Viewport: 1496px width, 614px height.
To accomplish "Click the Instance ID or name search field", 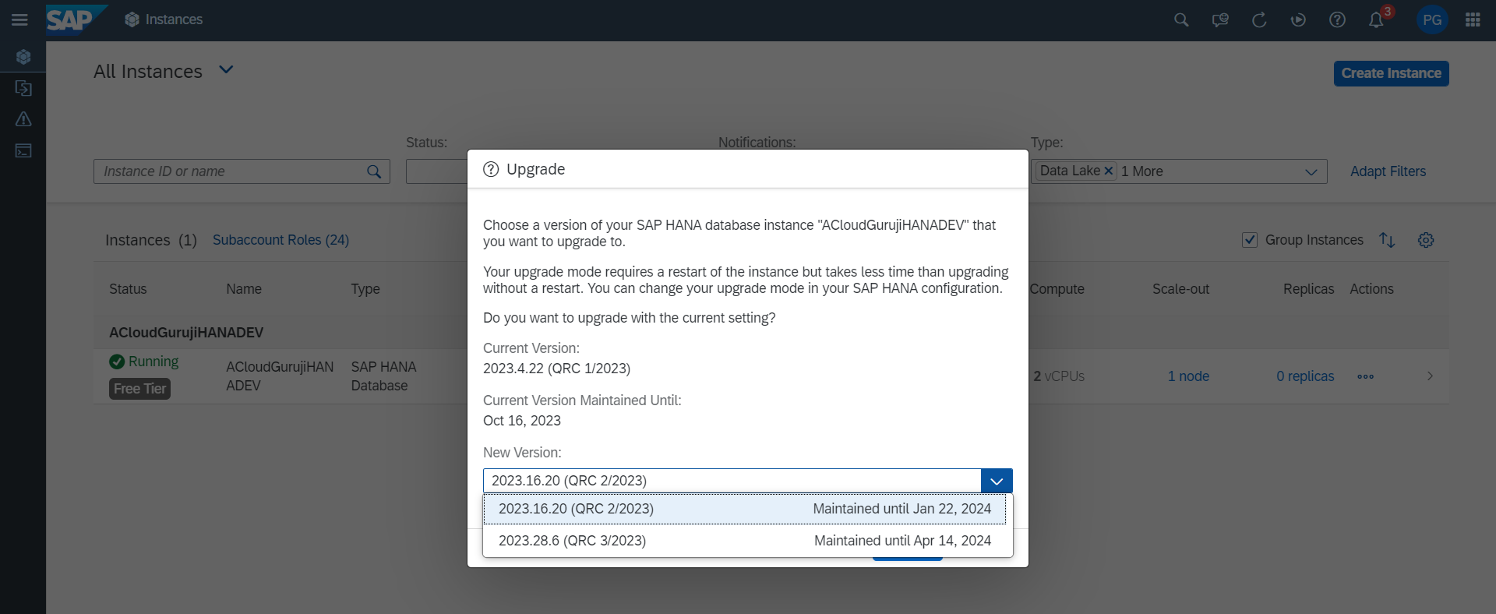I will pyautogui.click(x=231, y=171).
